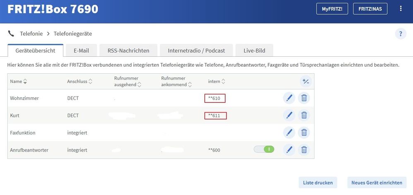Sort table by Anschluss column arrows
The image size is (413, 195).
tap(90, 82)
